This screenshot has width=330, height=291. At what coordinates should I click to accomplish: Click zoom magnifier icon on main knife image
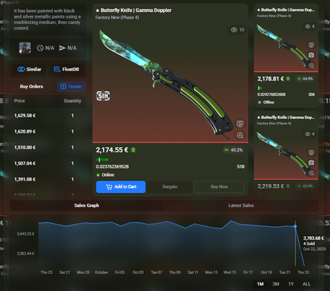click(240, 135)
